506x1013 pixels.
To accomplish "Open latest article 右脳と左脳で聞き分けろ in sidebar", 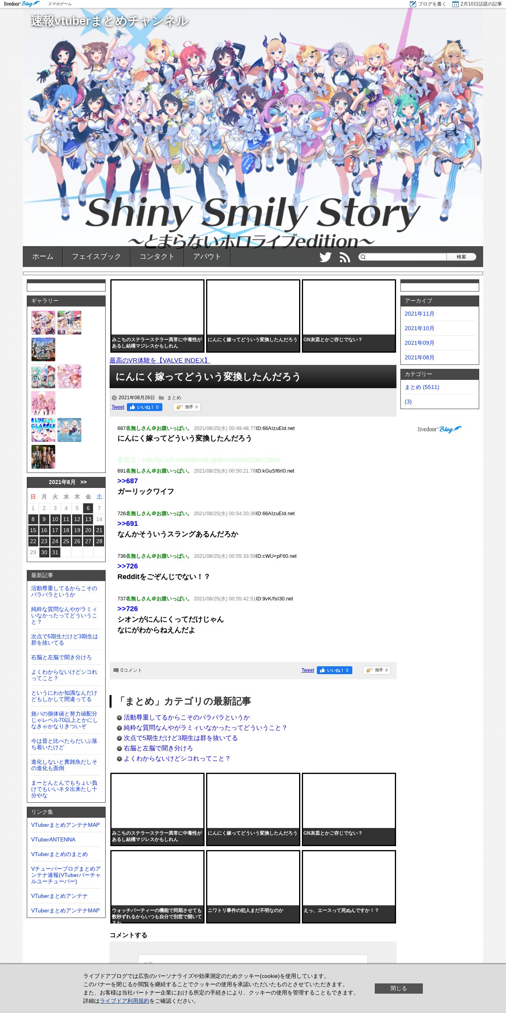I will (61, 657).
